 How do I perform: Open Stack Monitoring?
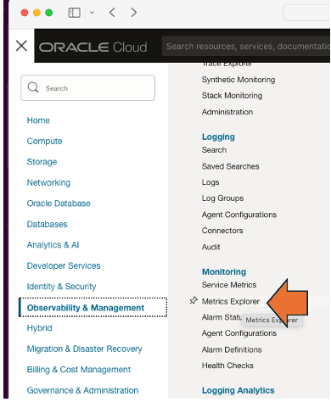pyautogui.click(x=232, y=96)
